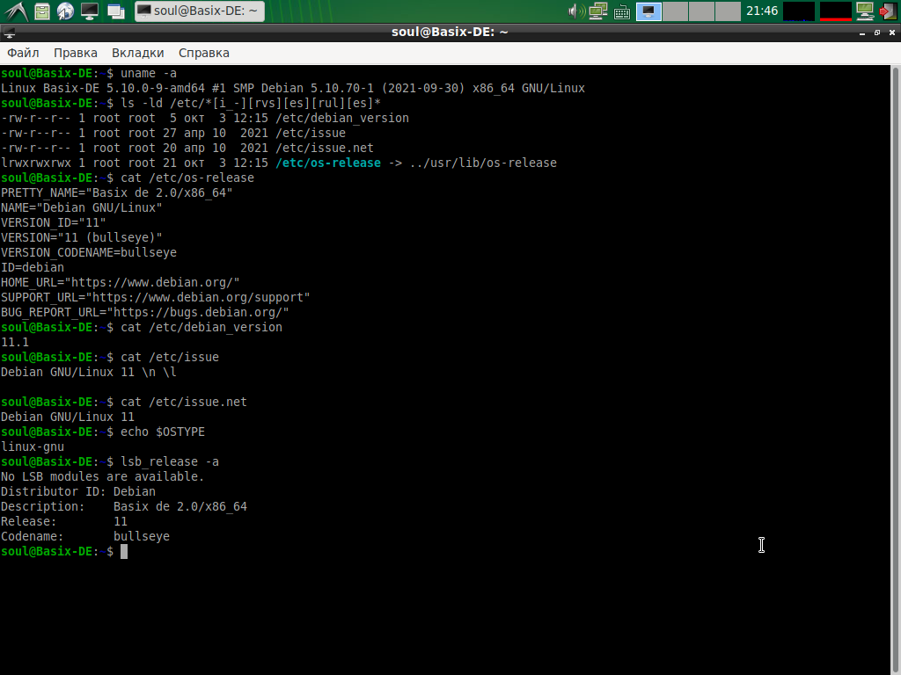Launch the file manager cabinet icon

[42, 11]
